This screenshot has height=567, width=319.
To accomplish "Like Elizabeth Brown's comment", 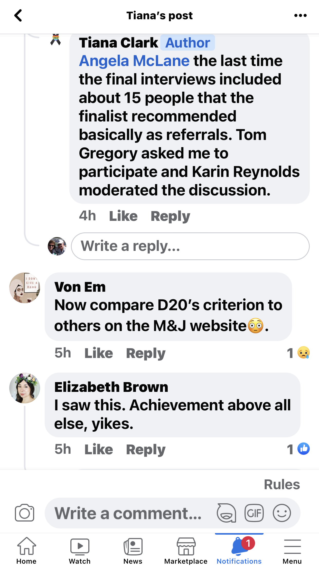I will click(x=99, y=449).
